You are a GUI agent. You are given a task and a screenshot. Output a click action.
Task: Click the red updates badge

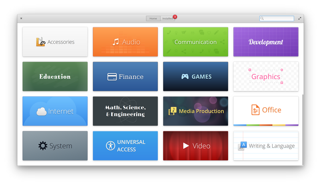(175, 17)
